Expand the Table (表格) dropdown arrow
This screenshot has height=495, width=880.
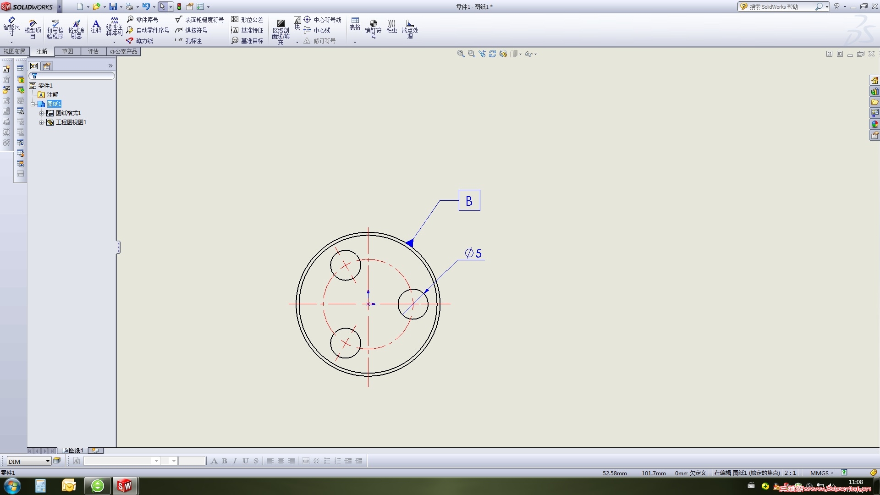click(x=355, y=42)
